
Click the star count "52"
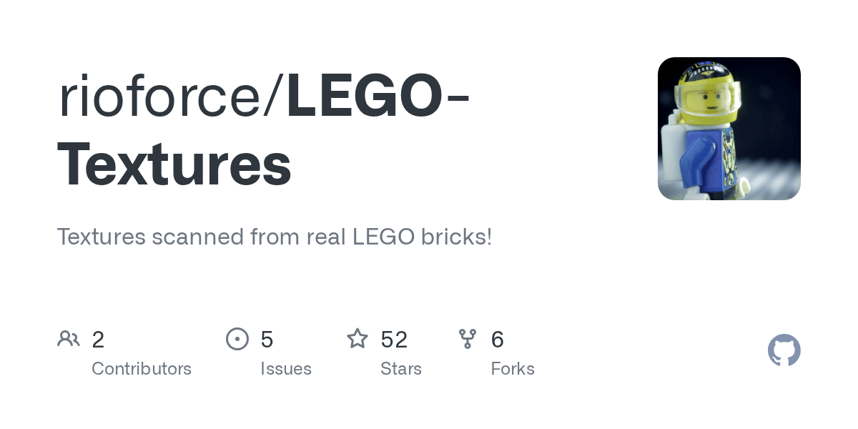394,340
